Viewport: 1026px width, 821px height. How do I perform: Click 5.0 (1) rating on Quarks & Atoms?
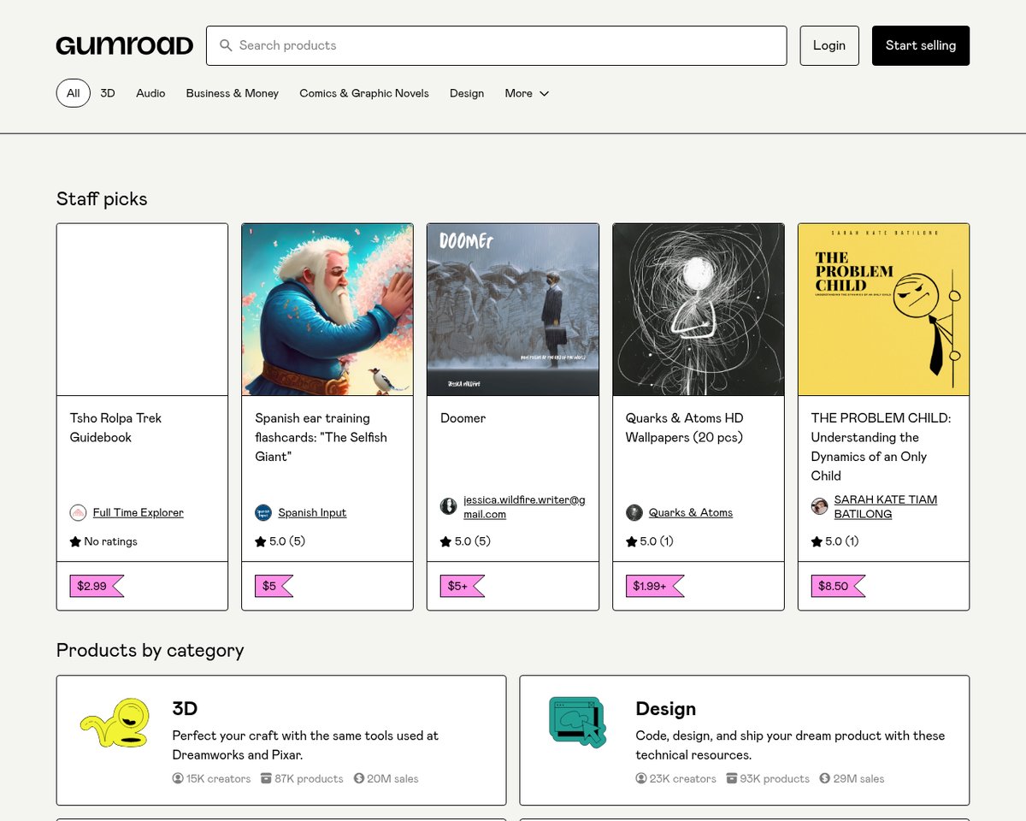[650, 541]
